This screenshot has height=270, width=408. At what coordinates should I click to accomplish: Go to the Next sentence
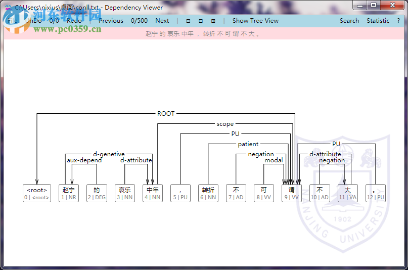162,21
